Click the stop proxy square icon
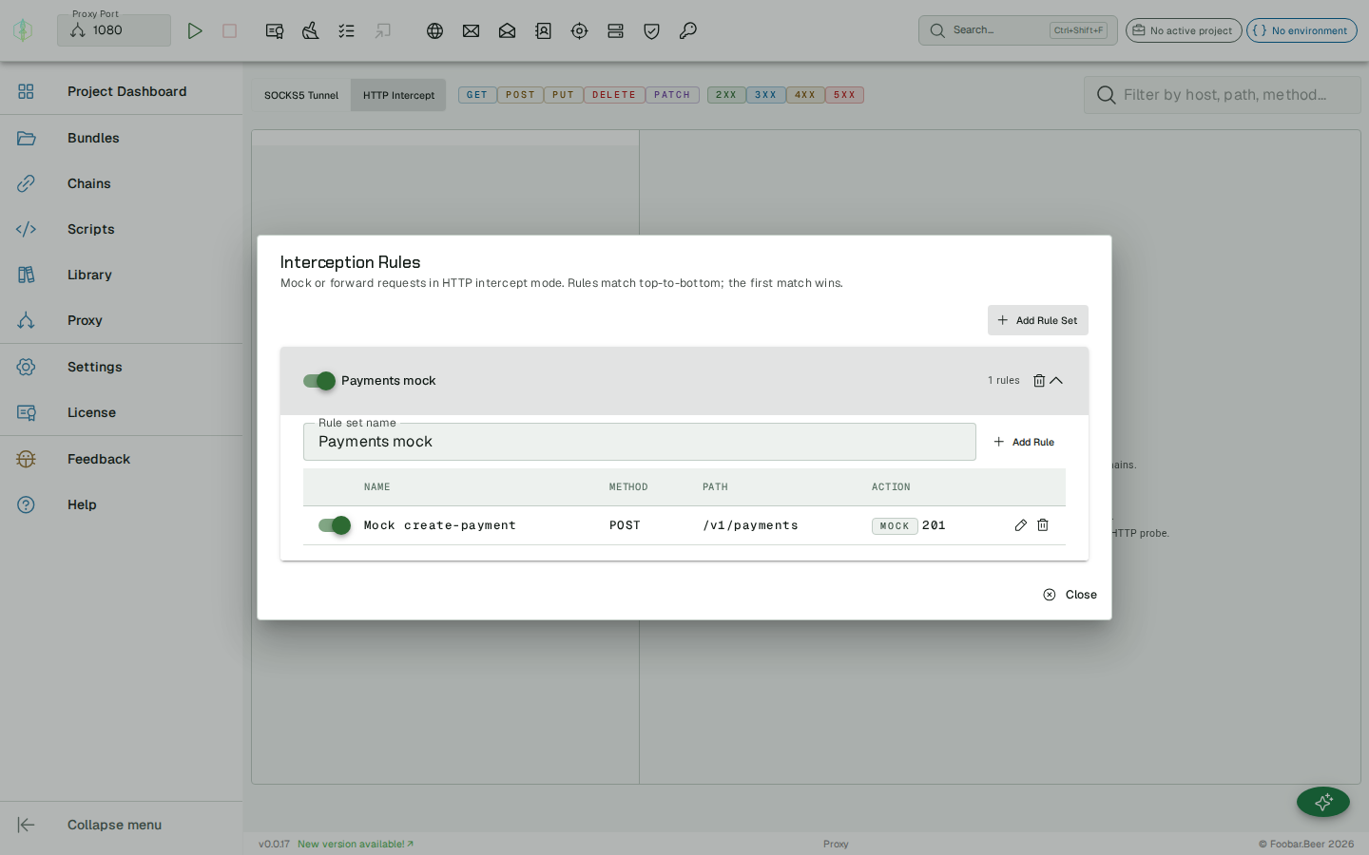Viewport: 1369px width, 855px height. (x=229, y=30)
